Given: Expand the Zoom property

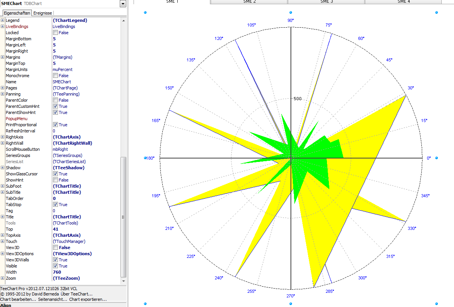Looking at the screenshot, I should (x=2, y=278).
